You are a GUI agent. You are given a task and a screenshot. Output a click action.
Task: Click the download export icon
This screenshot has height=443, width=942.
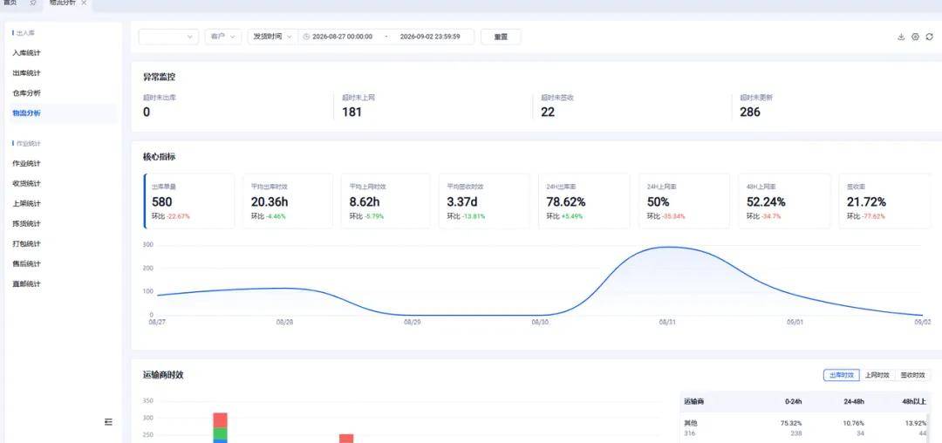click(x=900, y=37)
